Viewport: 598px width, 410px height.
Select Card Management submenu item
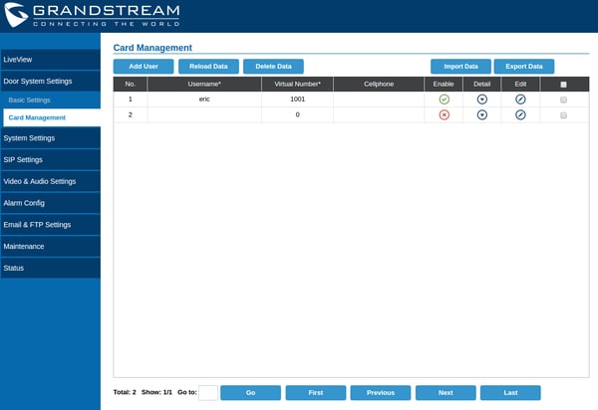click(52, 117)
